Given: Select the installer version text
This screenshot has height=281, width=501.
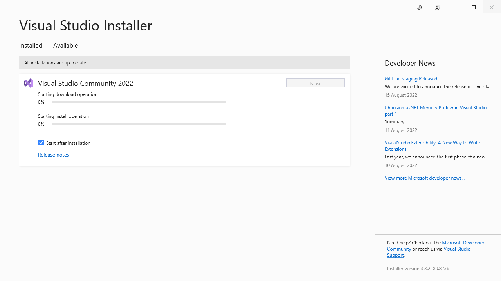Looking at the screenshot, I should [x=418, y=268].
